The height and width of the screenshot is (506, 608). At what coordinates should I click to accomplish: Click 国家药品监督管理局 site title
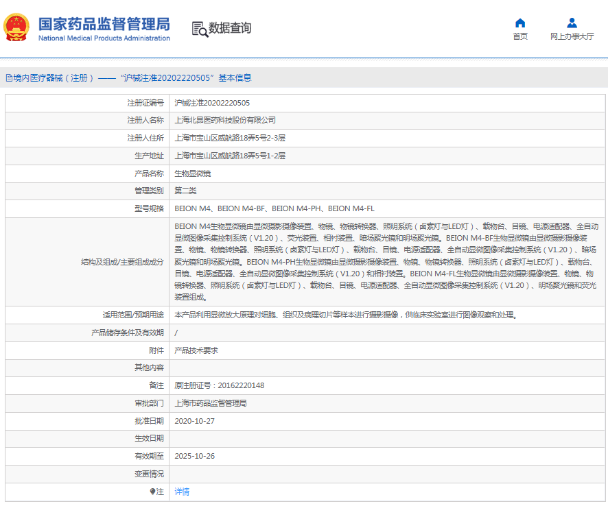(104, 24)
